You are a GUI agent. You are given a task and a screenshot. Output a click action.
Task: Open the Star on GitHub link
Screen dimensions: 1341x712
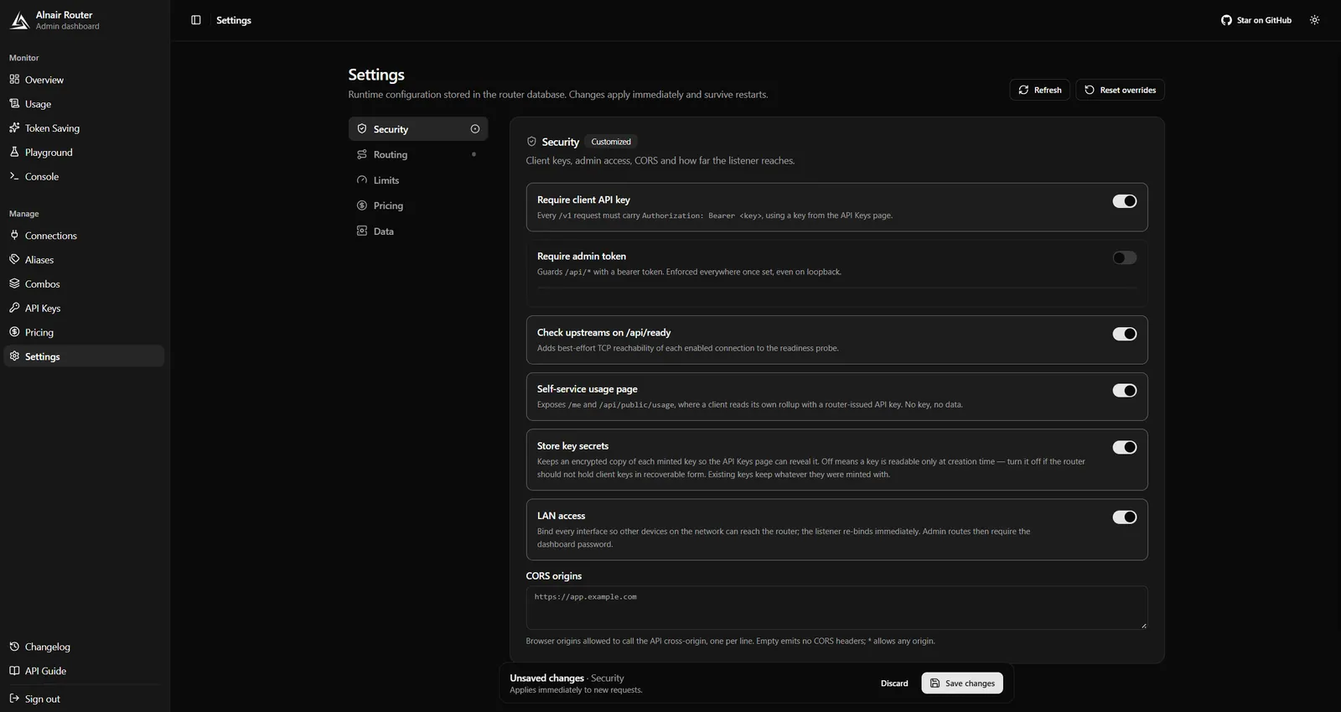(x=1256, y=20)
